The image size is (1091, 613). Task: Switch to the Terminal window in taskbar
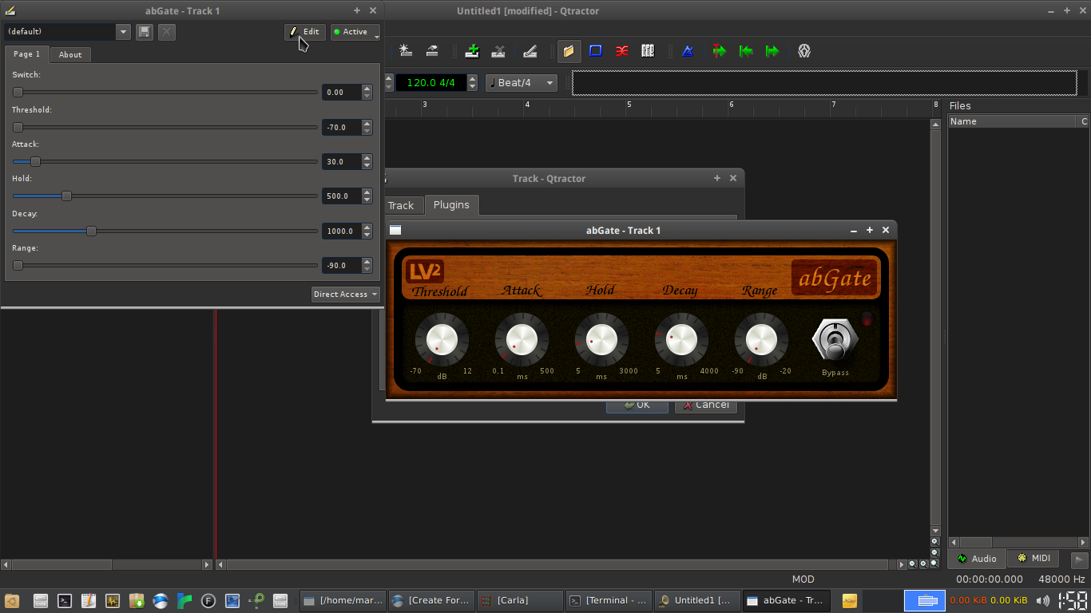[609, 600]
